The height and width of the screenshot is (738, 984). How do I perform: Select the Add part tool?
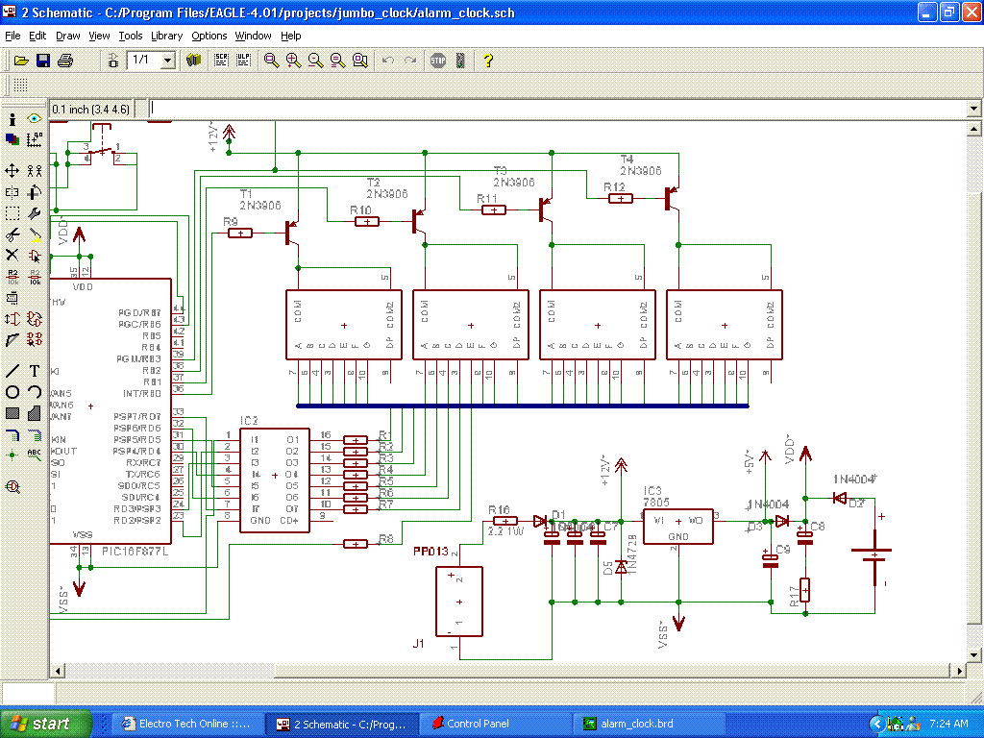(35, 255)
